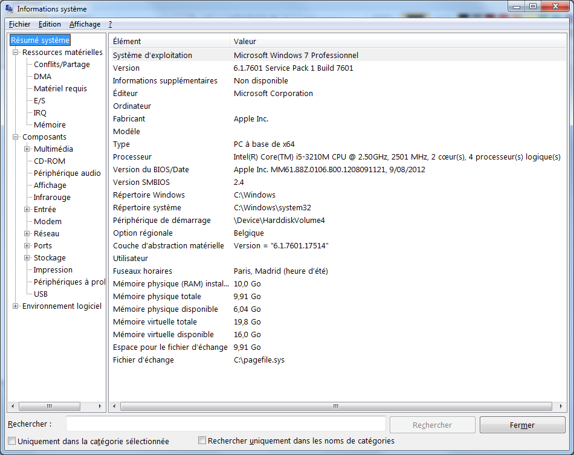Select Conflits/Partage tree item
This screenshot has height=455, width=574.
(62, 65)
